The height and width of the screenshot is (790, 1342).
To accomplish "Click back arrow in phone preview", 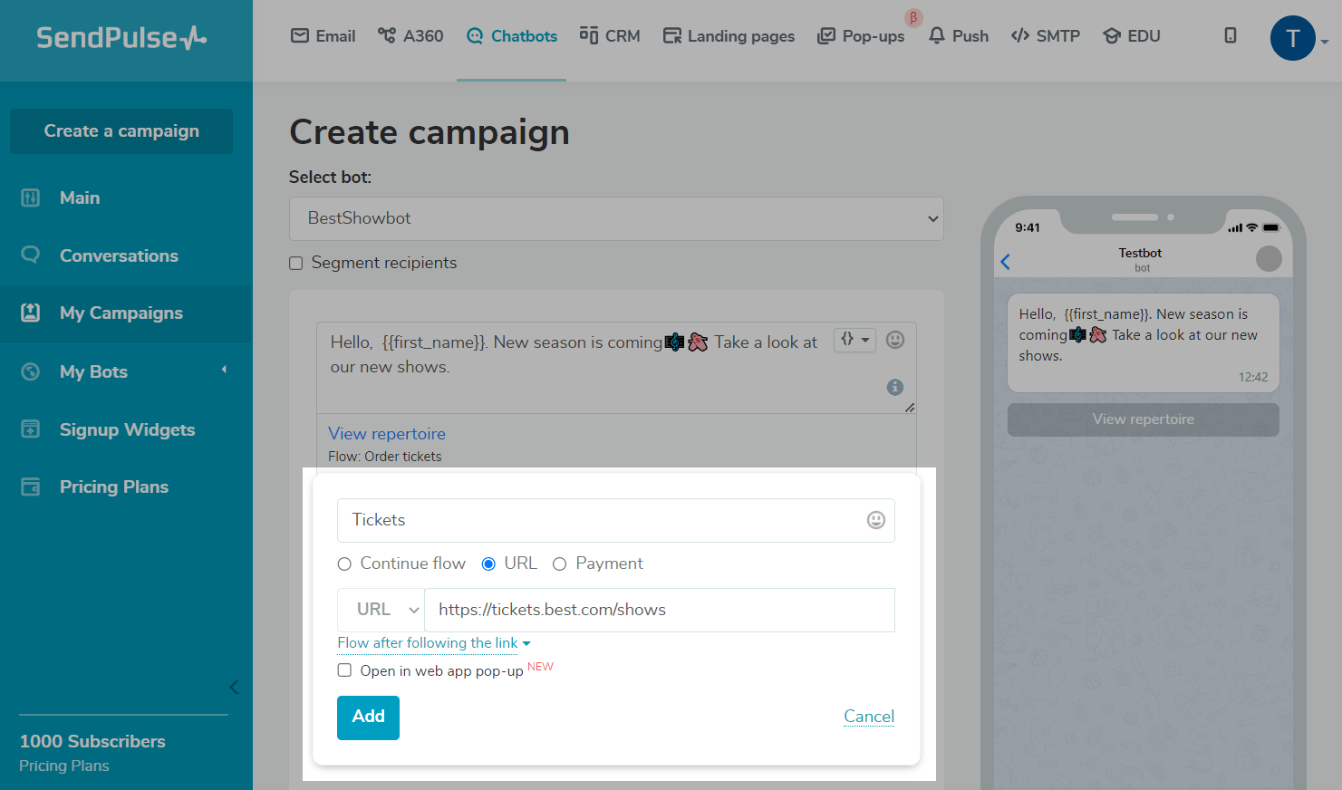I will [x=1005, y=262].
